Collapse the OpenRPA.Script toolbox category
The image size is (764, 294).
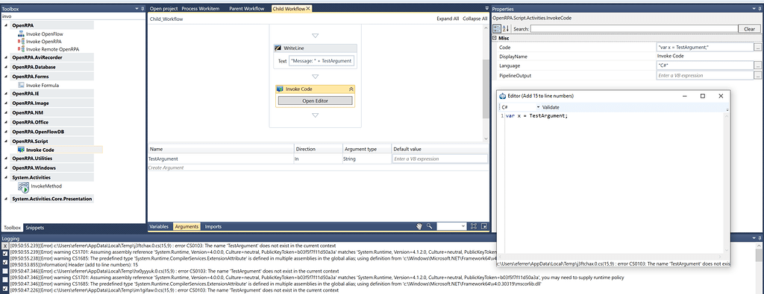click(6, 141)
